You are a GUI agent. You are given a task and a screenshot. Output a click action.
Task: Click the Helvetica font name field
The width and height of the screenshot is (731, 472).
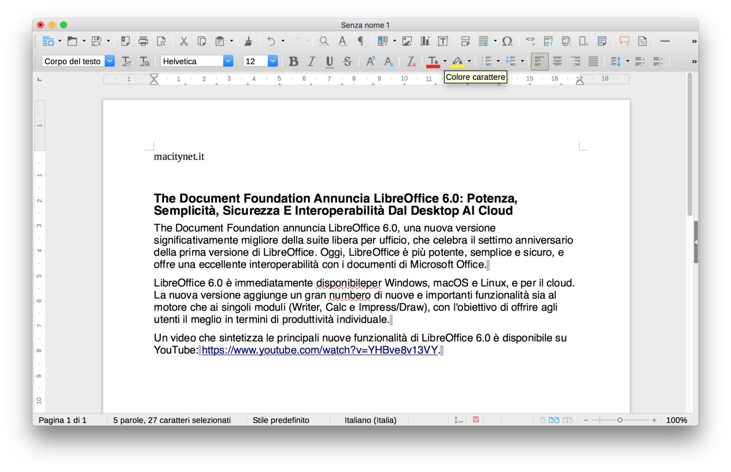tap(192, 61)
